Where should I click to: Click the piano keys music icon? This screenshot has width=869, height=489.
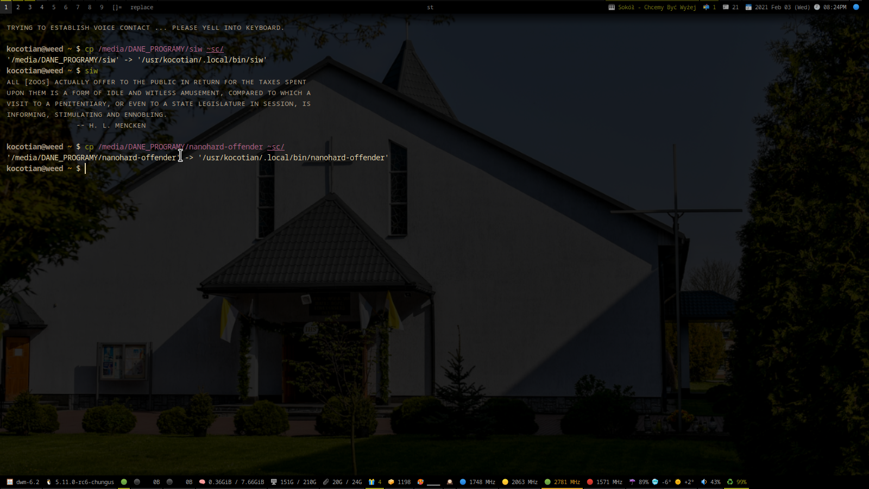coord(612,7)
